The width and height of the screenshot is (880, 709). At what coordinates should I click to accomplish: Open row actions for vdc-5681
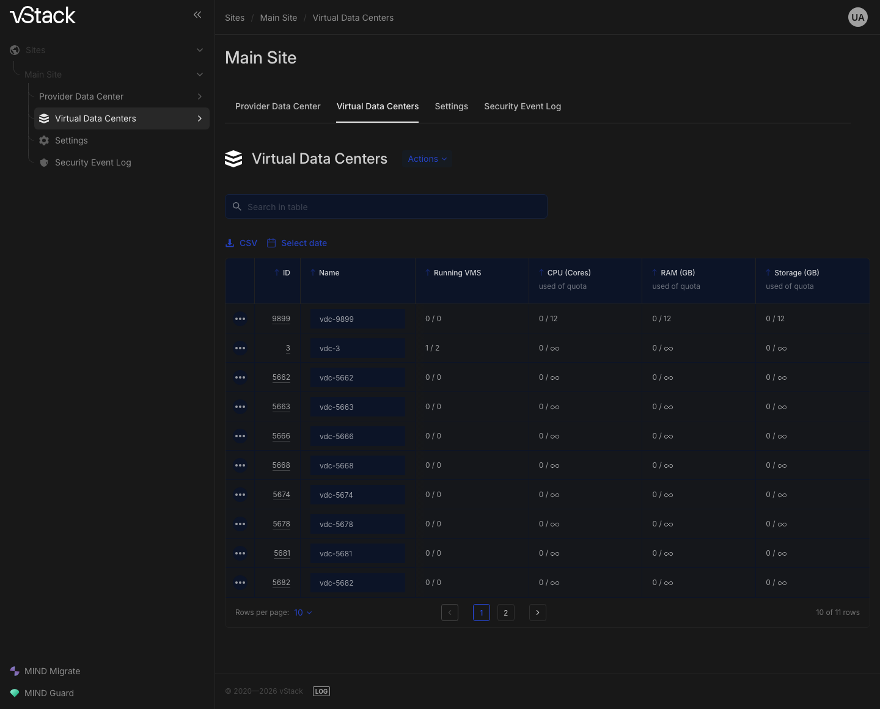(x=240, y=553)
